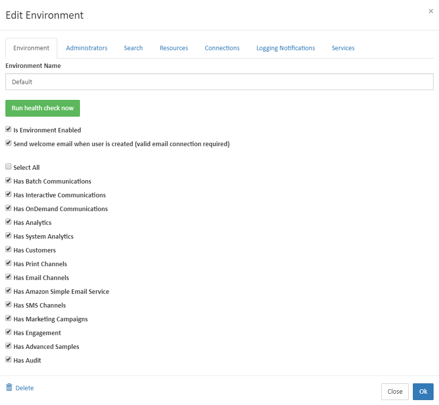Image resolution: width=439 pixels, height=405 pixels.
Task: Select the Environment tab
Action: (32, 48)
